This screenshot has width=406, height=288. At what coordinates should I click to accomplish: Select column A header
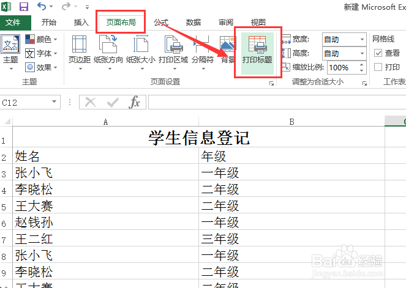coord(106,122)
